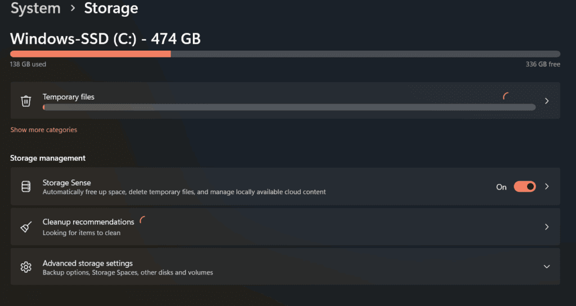
Task: Click the Show more categories link
Action: (x=44, y=130)
